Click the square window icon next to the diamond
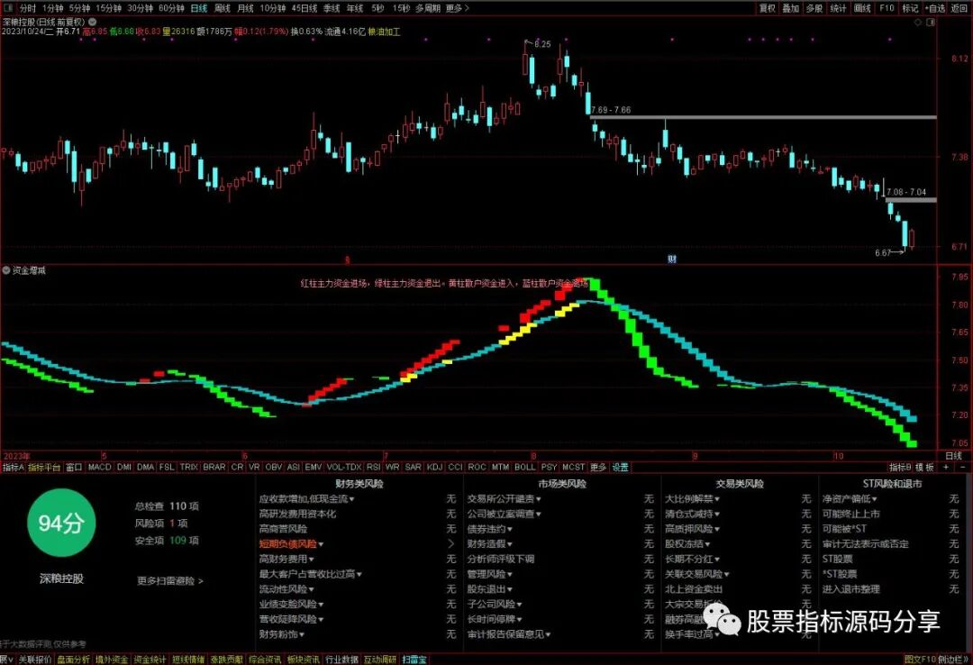The height and width of the screenshot is (665, 973). [930, 23]
